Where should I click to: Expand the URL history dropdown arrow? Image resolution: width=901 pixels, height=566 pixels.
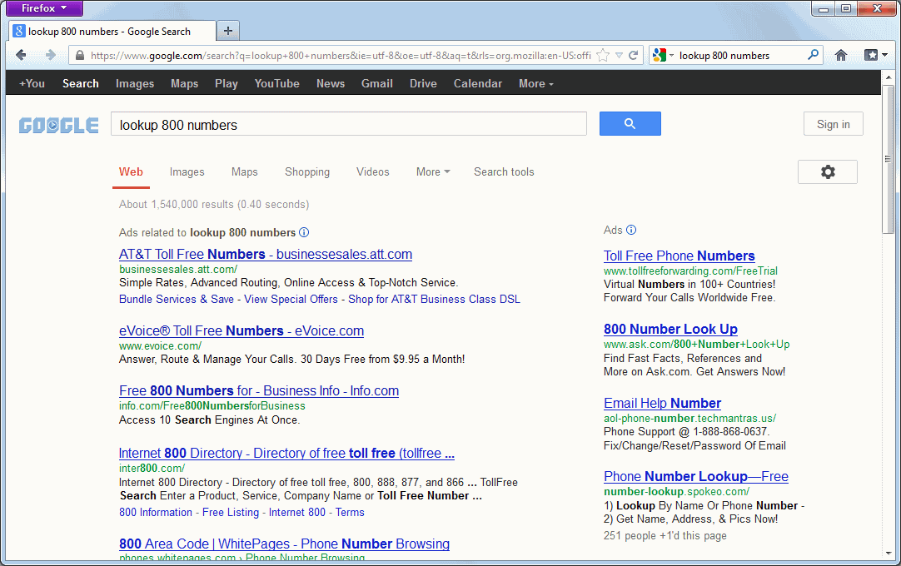tap(619, 55)
